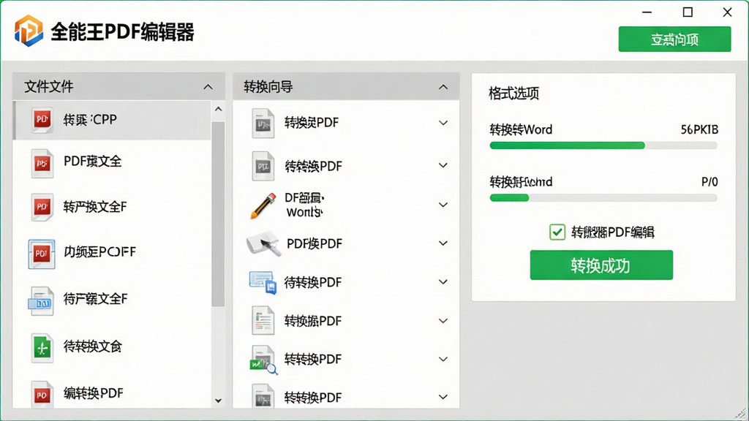The height and width of the screenshot is (421, 749).
Task: Click the green spreadsheet icon beside 待转换文食
Action: pos(42,348)
